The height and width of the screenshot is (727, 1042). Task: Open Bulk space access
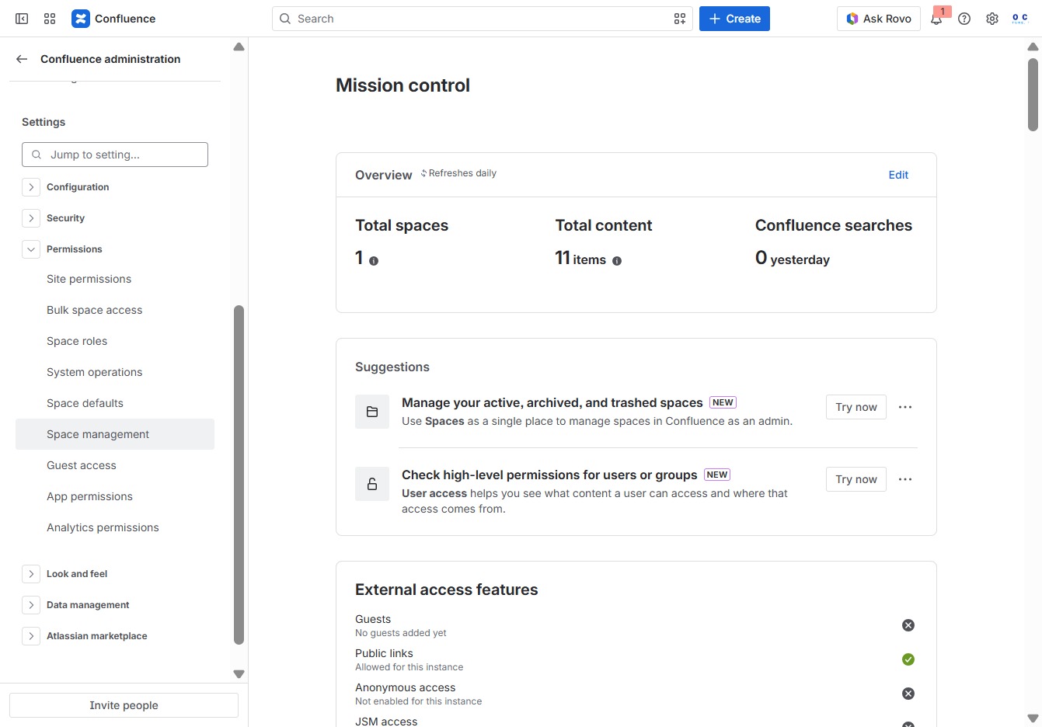[x=115, y=310]
